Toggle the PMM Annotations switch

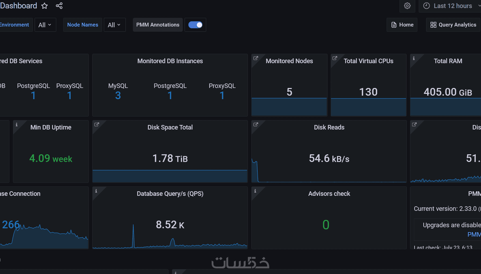pyautogui.click(x=195, y=25)
